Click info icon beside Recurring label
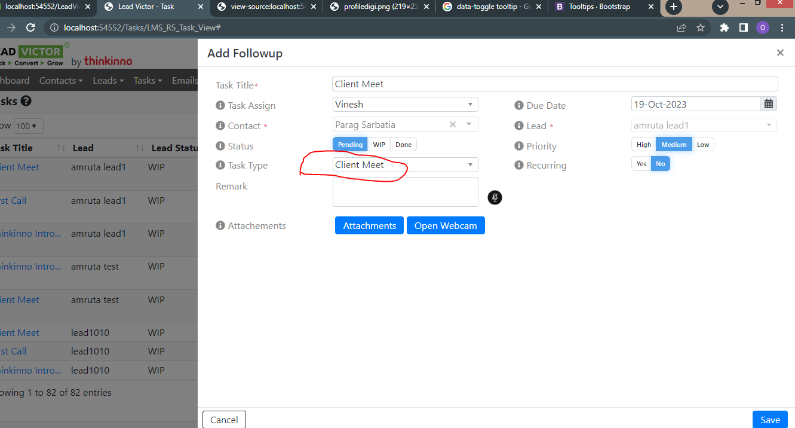 [x=518, y=165]
